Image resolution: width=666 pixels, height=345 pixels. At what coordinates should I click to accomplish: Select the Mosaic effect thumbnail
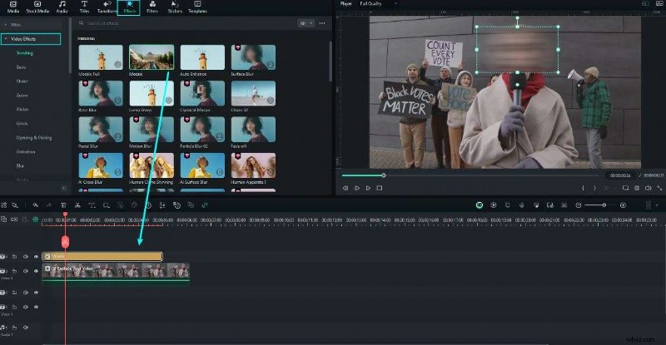[152, 57]
